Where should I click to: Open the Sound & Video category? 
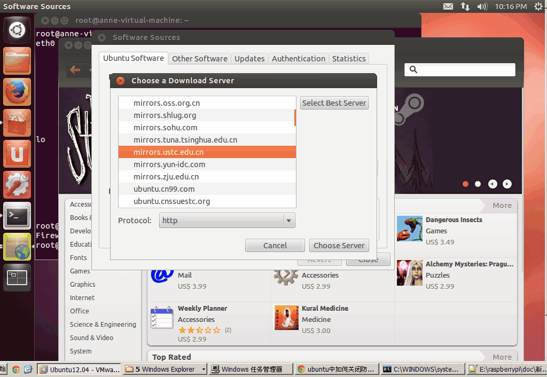pos(91,337)
